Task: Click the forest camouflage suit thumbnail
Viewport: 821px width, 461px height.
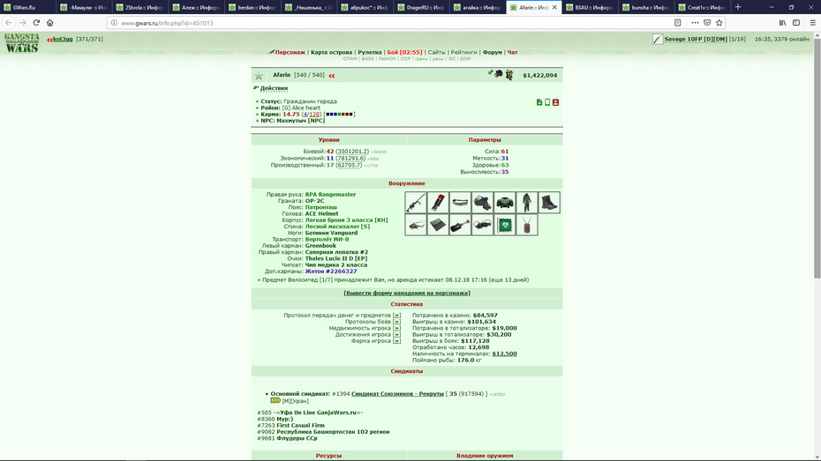Action: (x=527, y=203)
